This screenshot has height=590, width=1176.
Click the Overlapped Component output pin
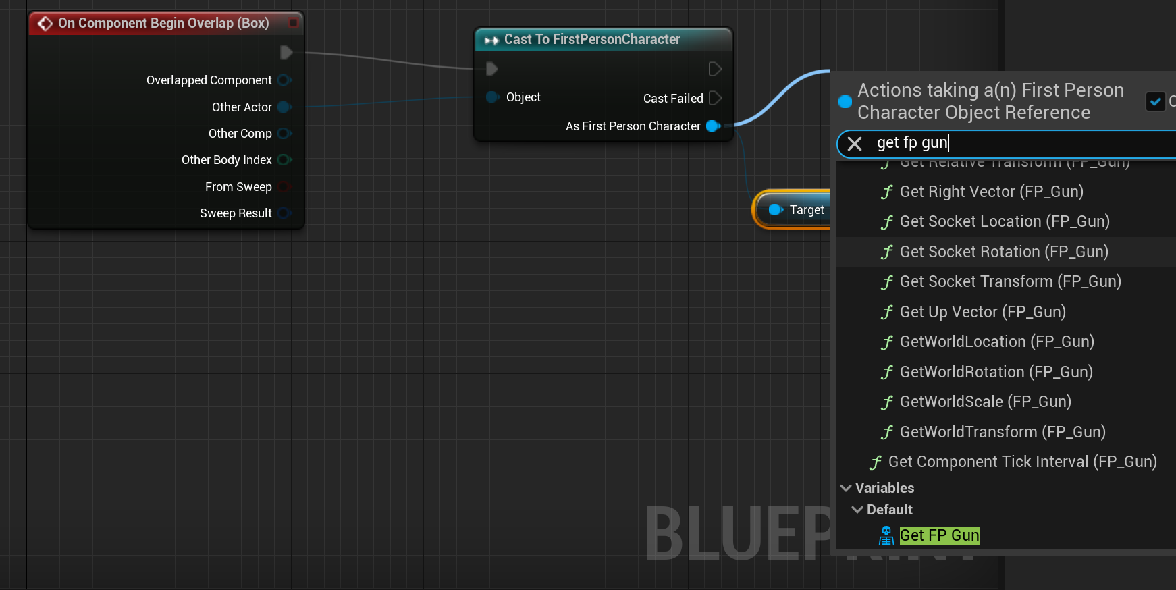point(284,80)
